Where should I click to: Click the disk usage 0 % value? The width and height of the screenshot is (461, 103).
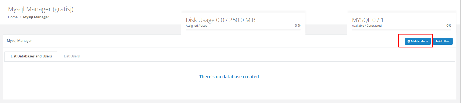[298, 26]
